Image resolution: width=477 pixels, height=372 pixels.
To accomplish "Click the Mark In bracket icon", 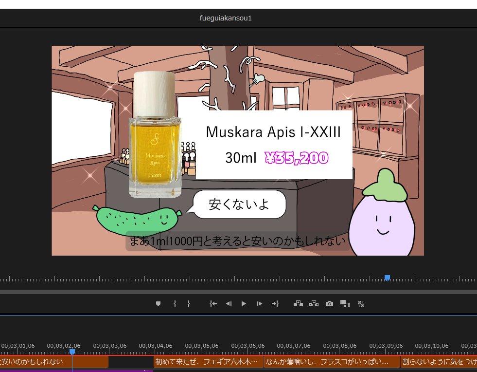I will coord(175,304).
